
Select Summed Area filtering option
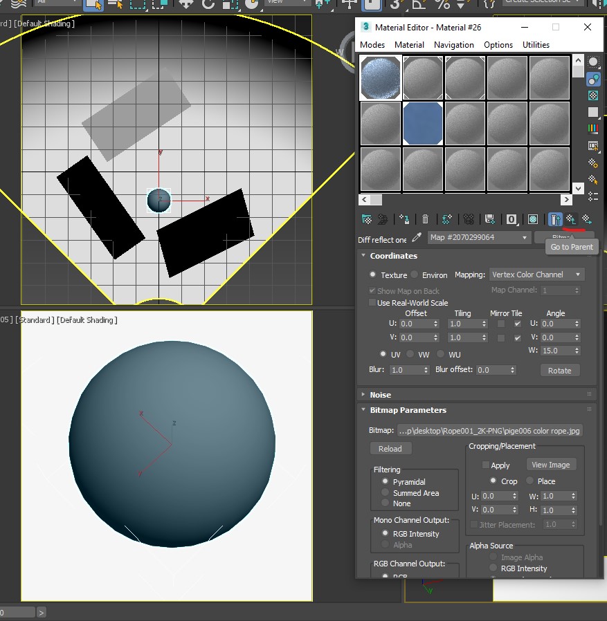[x=386, y=493]
